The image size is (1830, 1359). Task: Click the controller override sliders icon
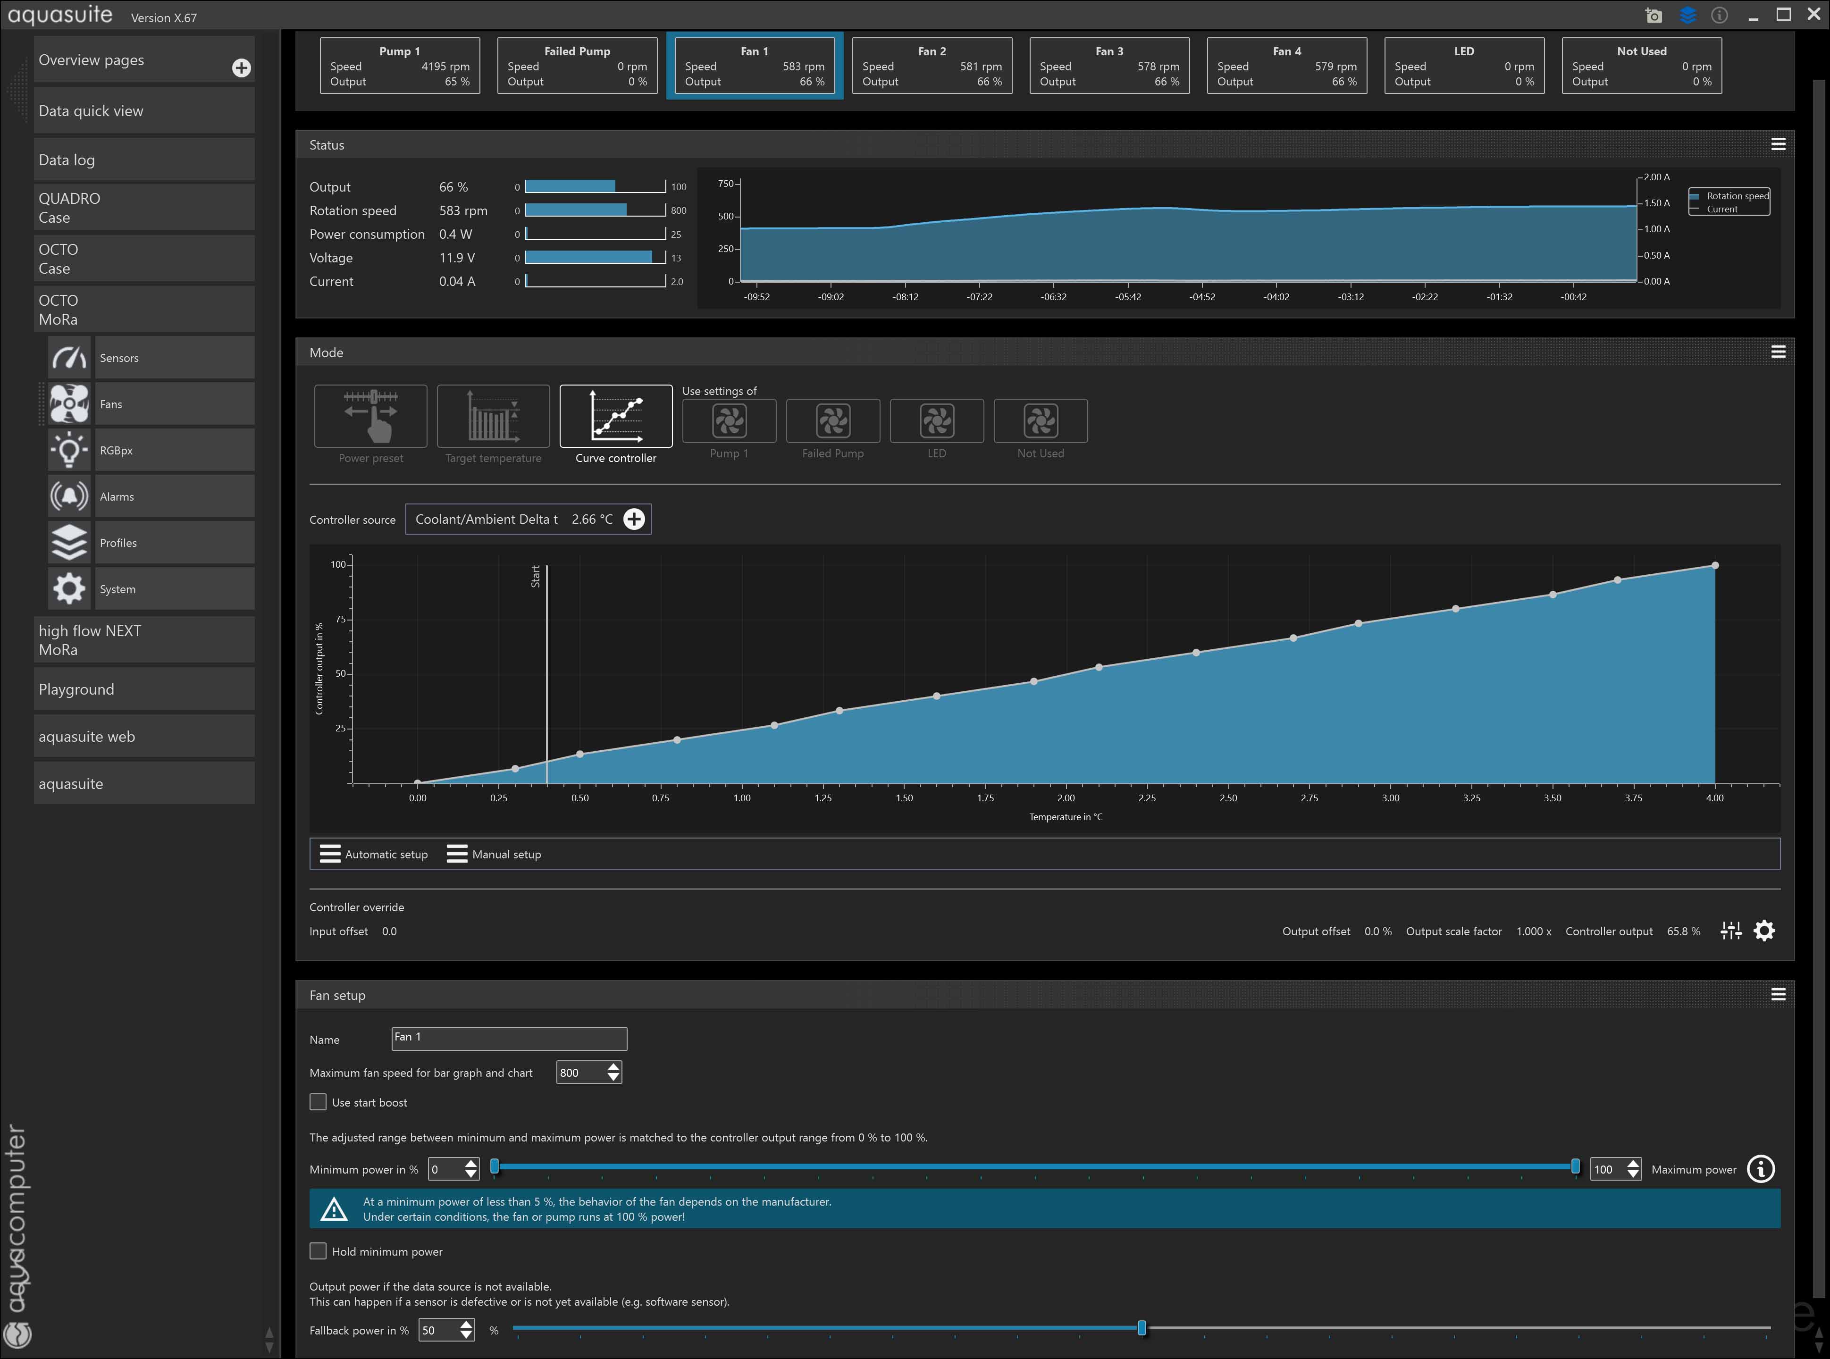(1730, 931)
